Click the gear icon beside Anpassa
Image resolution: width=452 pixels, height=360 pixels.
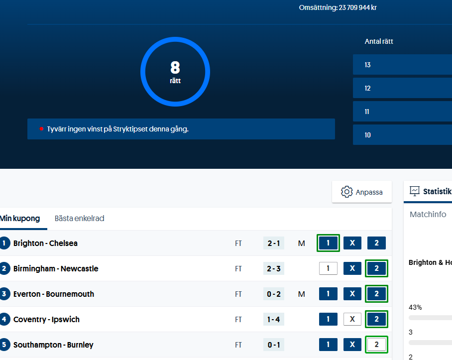pyautogui.click(x=346, y=192)
